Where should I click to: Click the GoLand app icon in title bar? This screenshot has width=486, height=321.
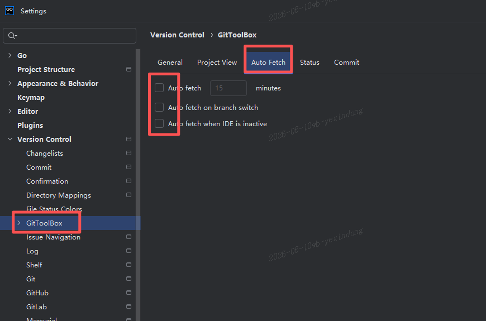pos(9,11)
